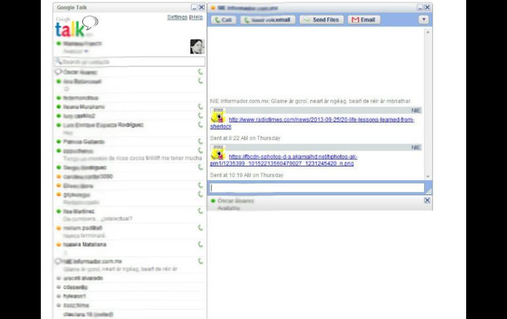Click the Send Files button

pos(321,20)
